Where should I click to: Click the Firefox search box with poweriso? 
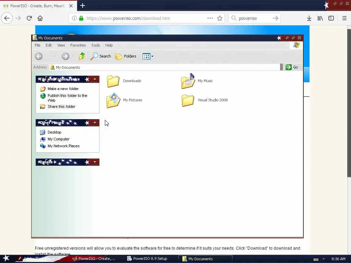pos(255,18)
